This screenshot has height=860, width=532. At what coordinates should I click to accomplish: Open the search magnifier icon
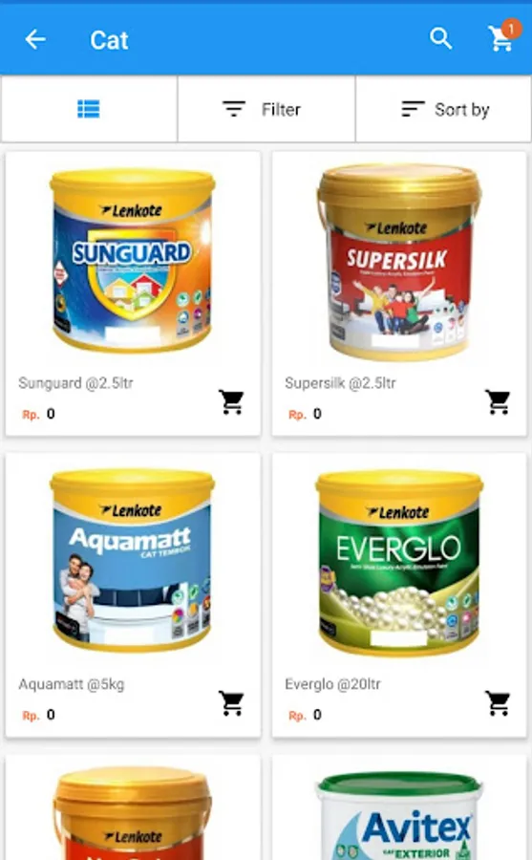(x=440, y=39)
